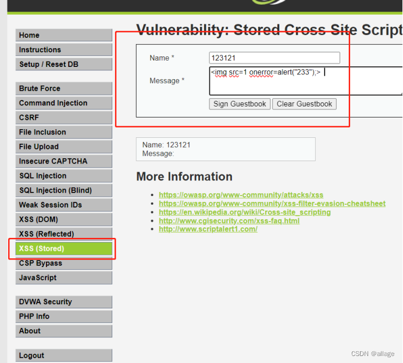Visit the Wikipedia Cross-site scripting link
Screen dimensions: 403x363
click(245, 212)
